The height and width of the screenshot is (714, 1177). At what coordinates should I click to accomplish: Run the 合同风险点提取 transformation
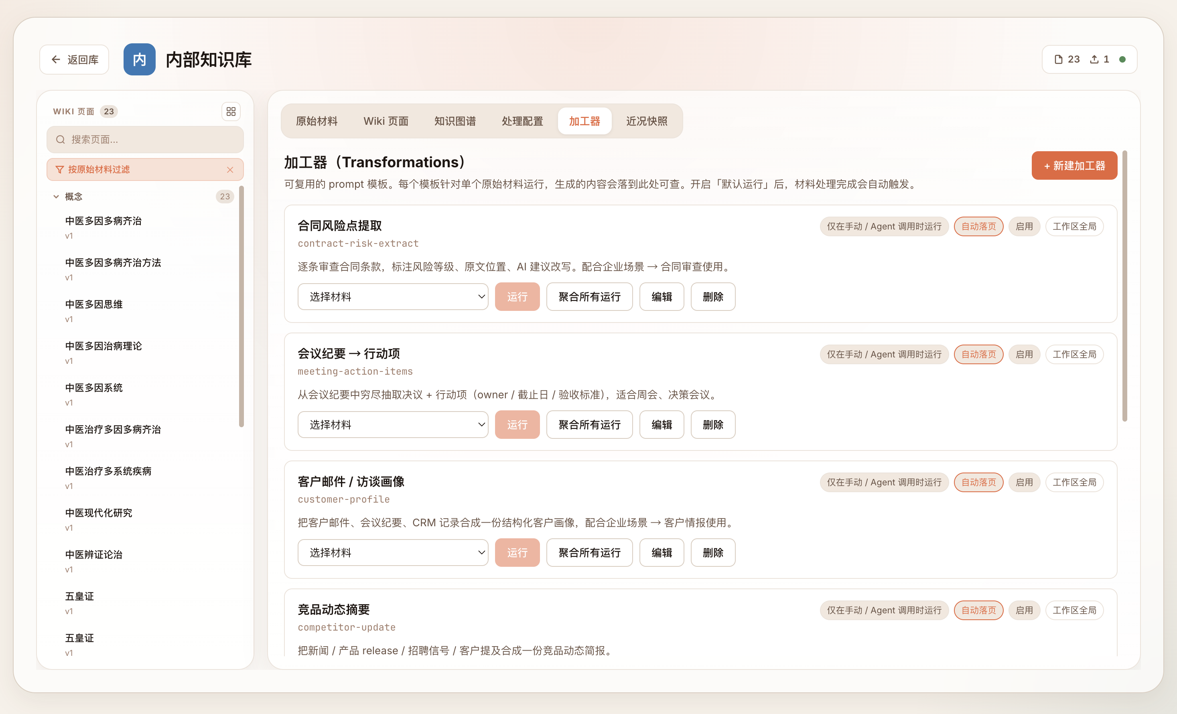click(517, 296)
